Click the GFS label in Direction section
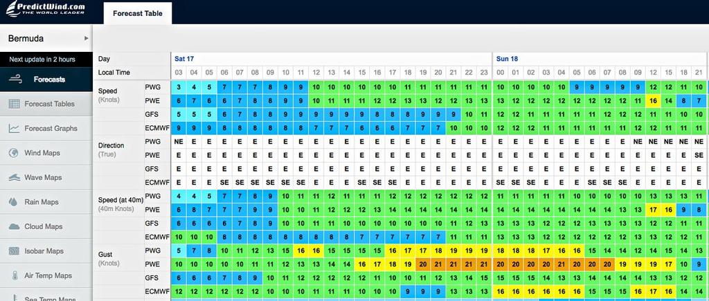Viewport: 709px width, 301px height. [x=152, y=169]
